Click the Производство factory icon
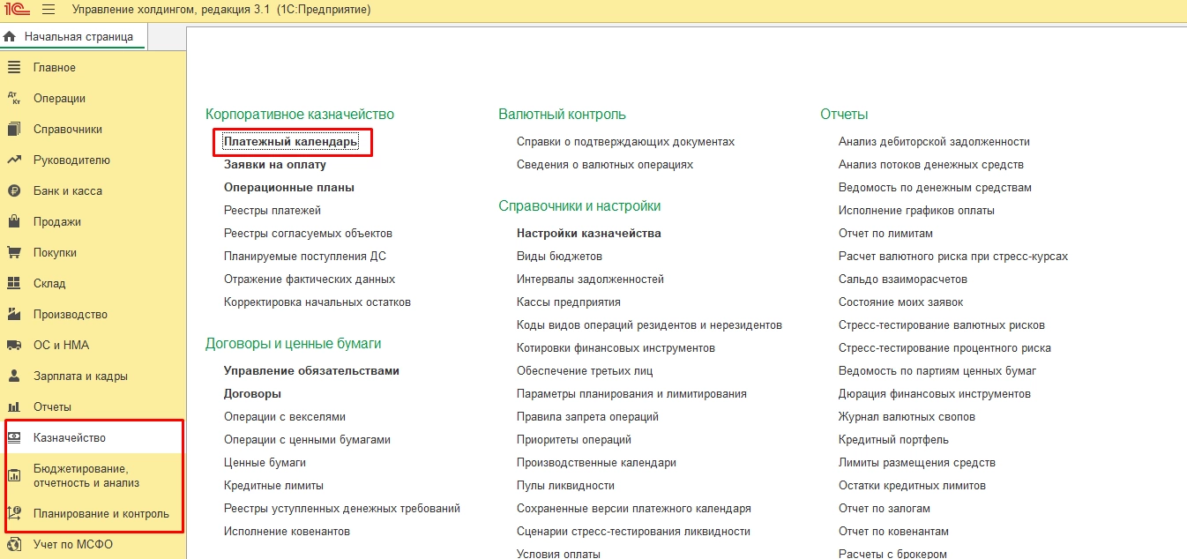 point(14,315)
